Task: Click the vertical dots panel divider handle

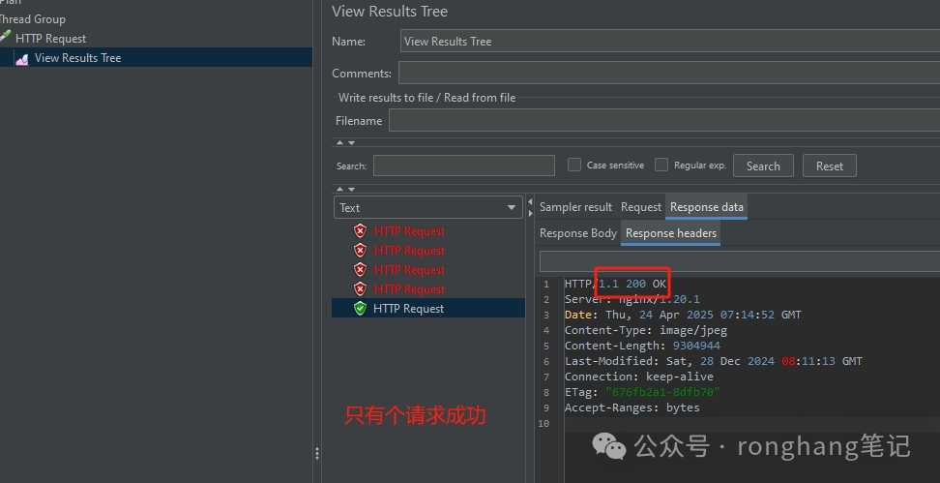Action: (x=316, y=453)
